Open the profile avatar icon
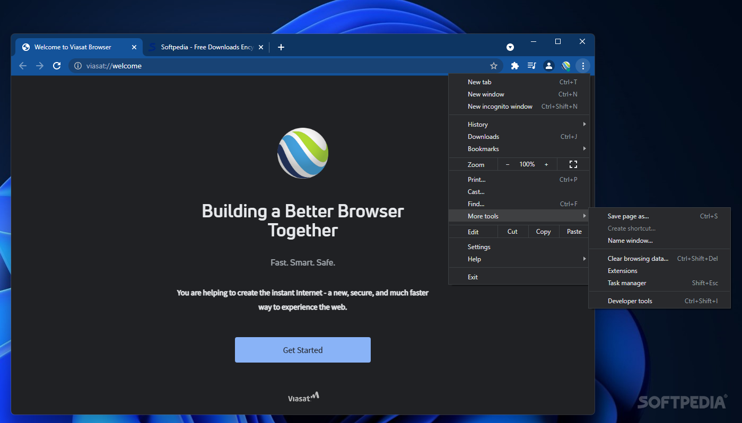 click(x=549, y=66)
